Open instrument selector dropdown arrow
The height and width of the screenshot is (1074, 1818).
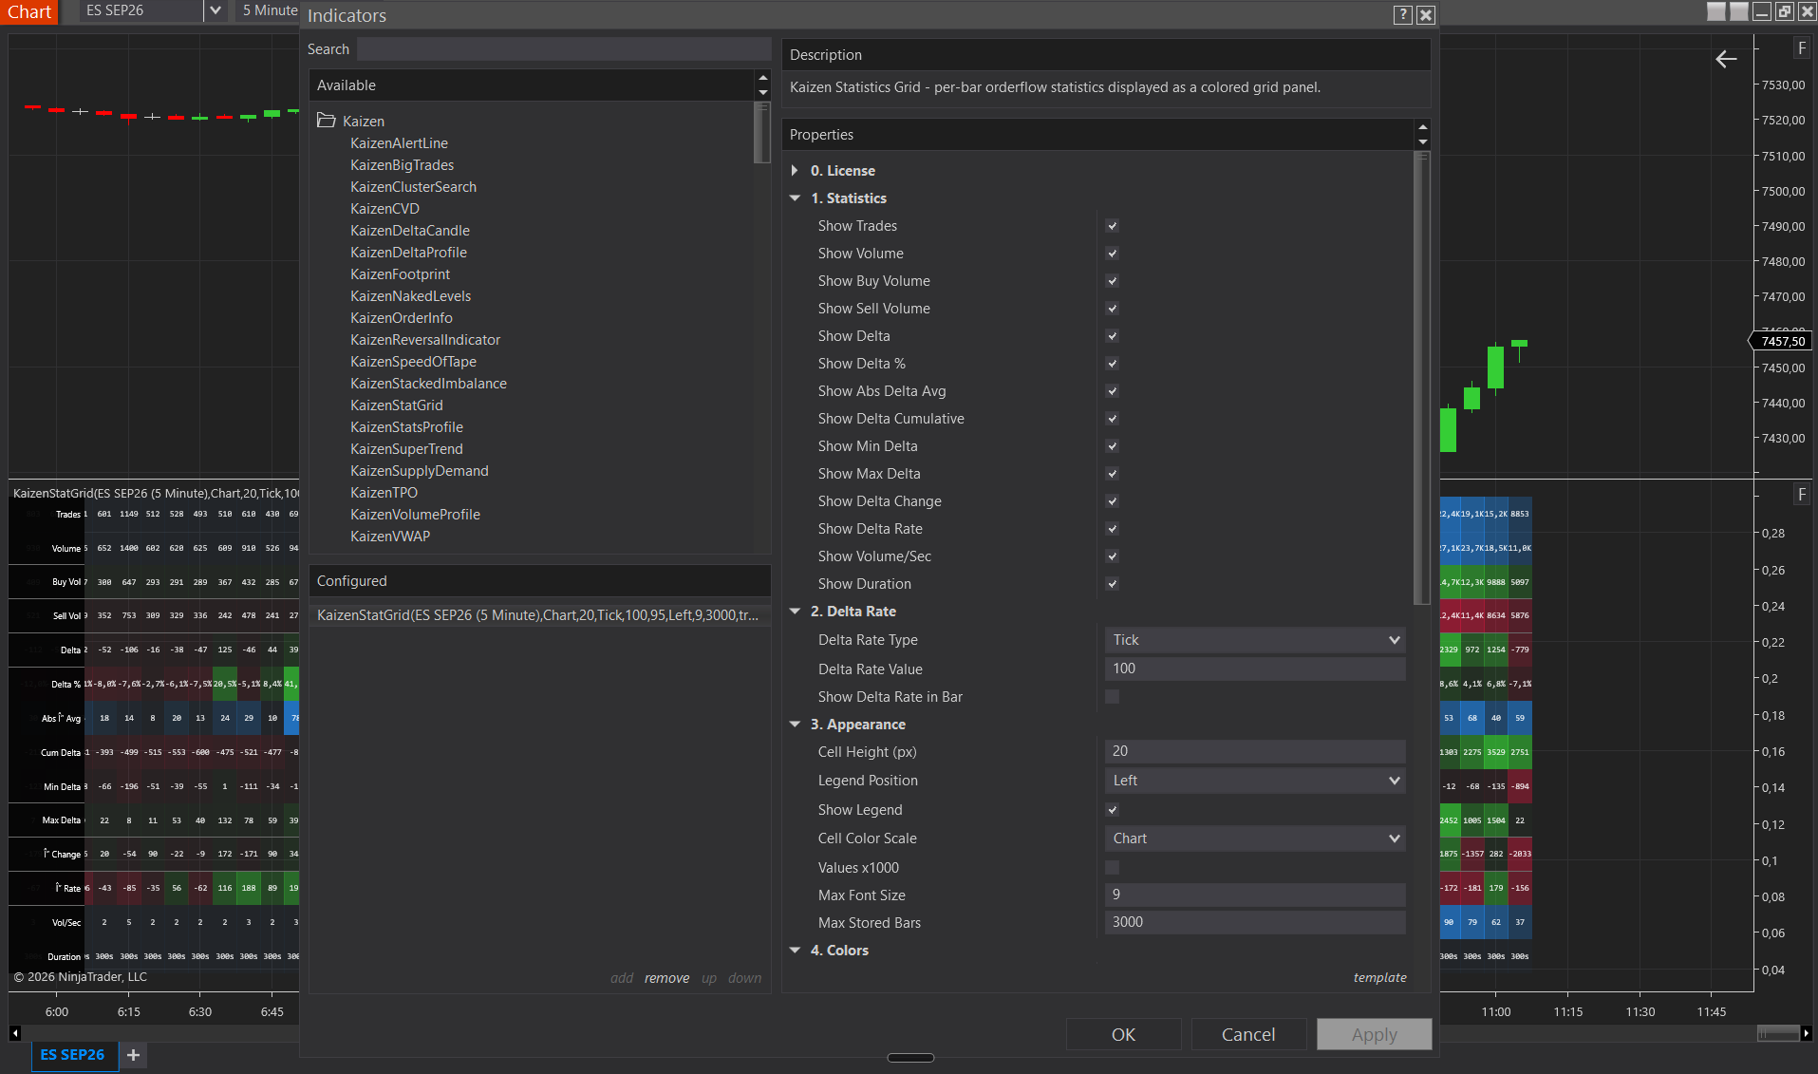216,10
